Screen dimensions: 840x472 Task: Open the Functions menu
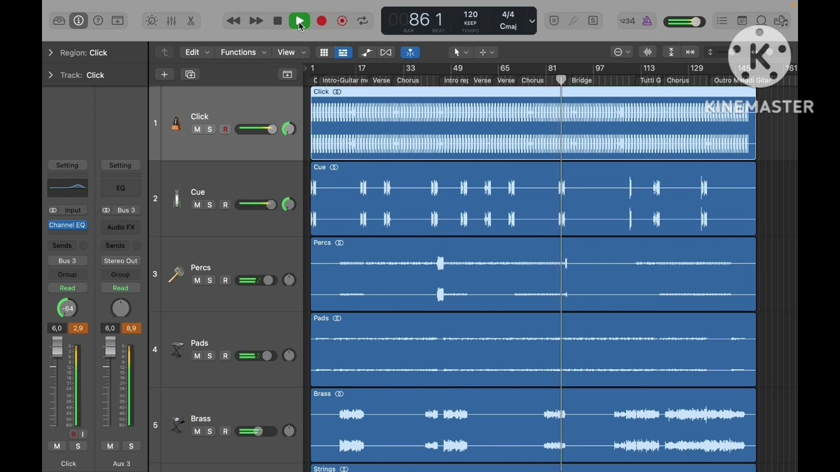[243, 52]
